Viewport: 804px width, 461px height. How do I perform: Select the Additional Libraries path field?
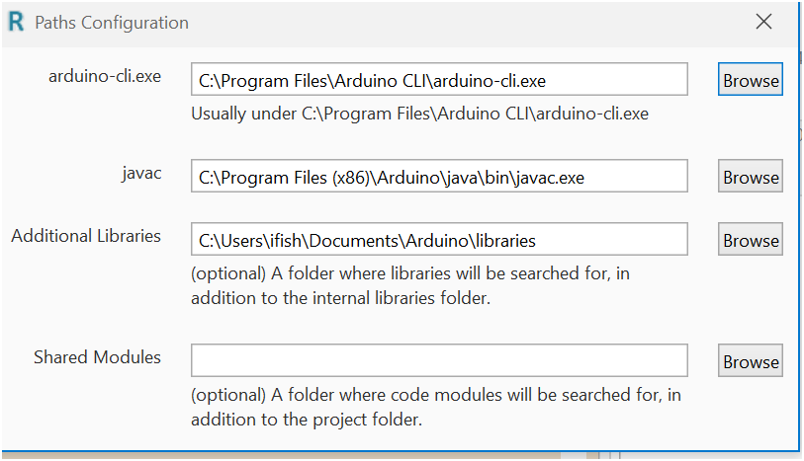439,240
